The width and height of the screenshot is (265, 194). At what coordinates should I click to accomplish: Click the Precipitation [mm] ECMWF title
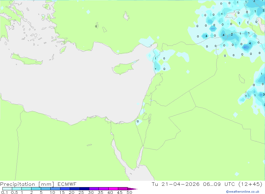point(38,184)
